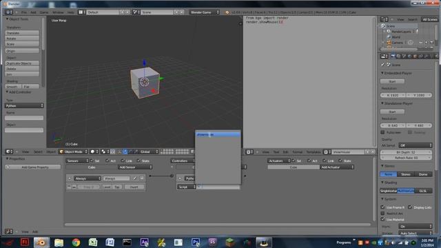Toggle Sensors Act checkbox
This screenshot has height=248, width=441.
coord(107,161)
